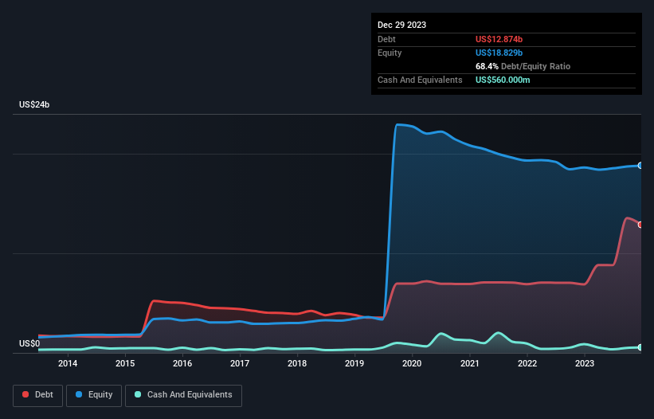Select the red Debt endpoint marker
The image size is (654, 419).
coord(640,225)
